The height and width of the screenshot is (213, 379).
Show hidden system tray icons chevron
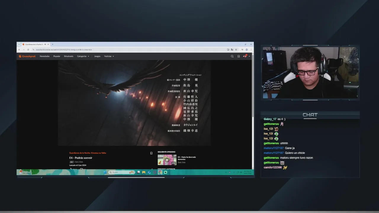226,172
